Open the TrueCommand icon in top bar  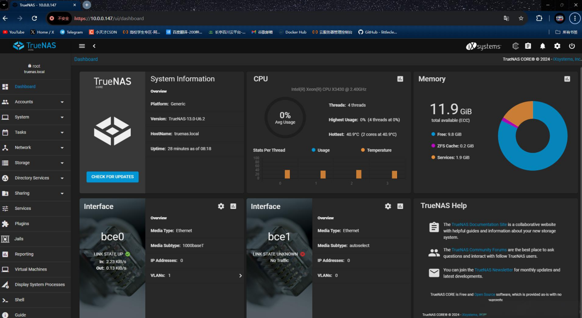coord(516,46)
